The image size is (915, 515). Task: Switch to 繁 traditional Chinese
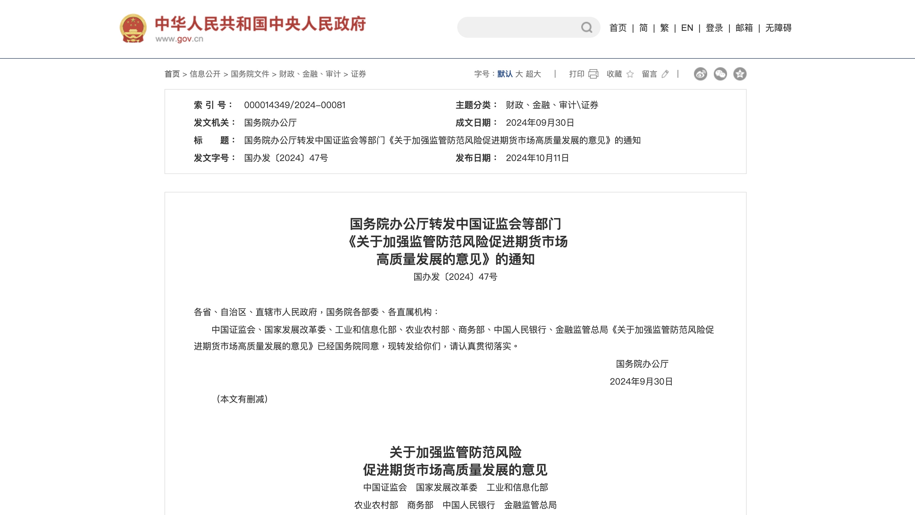coord(664,28)
